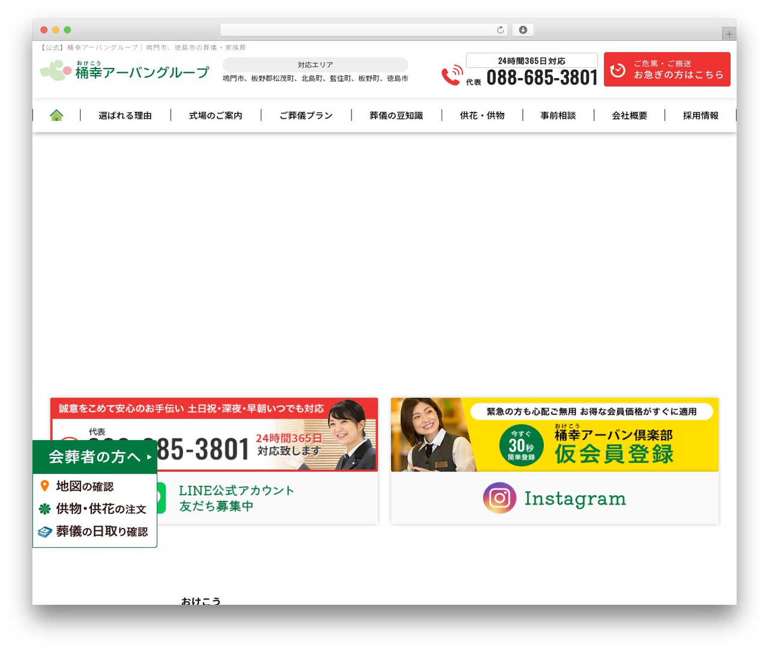Go to the home page via the green house icon
The image size is (769, 651).
tap(56, 115)
